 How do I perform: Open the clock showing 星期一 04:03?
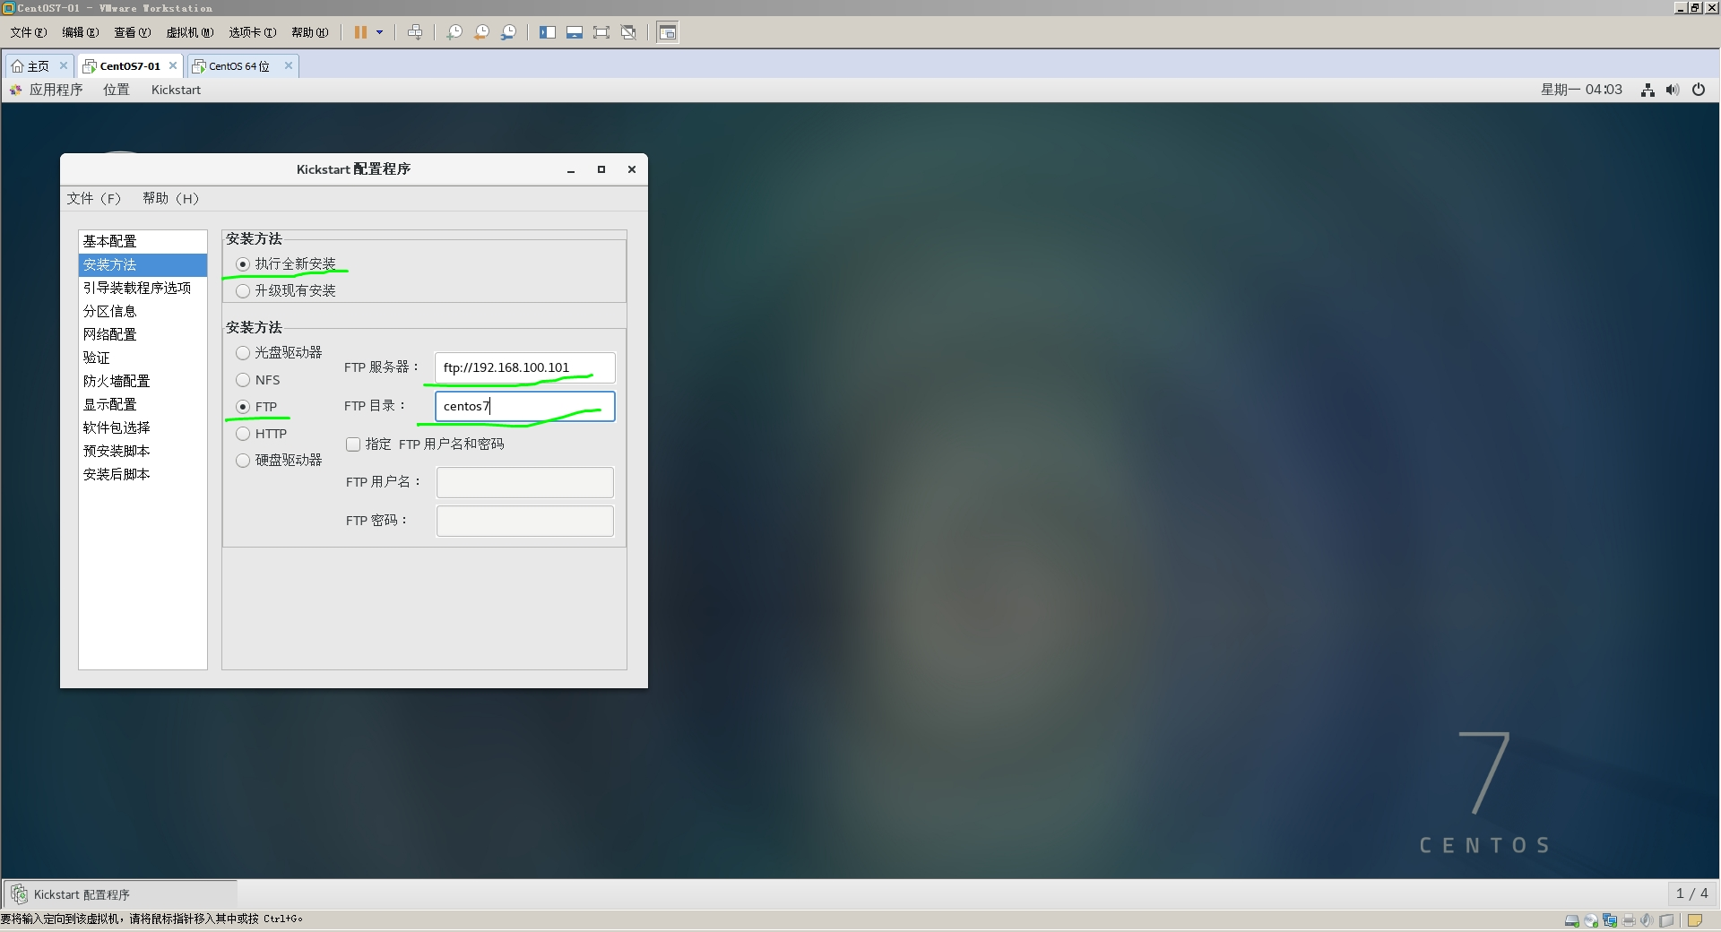pos(1581,90)
